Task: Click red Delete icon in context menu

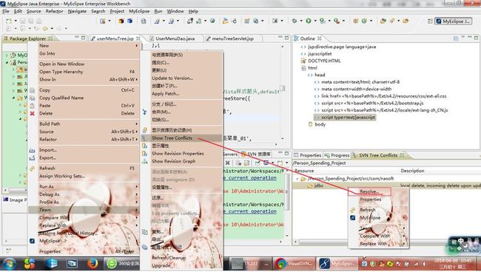Action: coord(33,114)
